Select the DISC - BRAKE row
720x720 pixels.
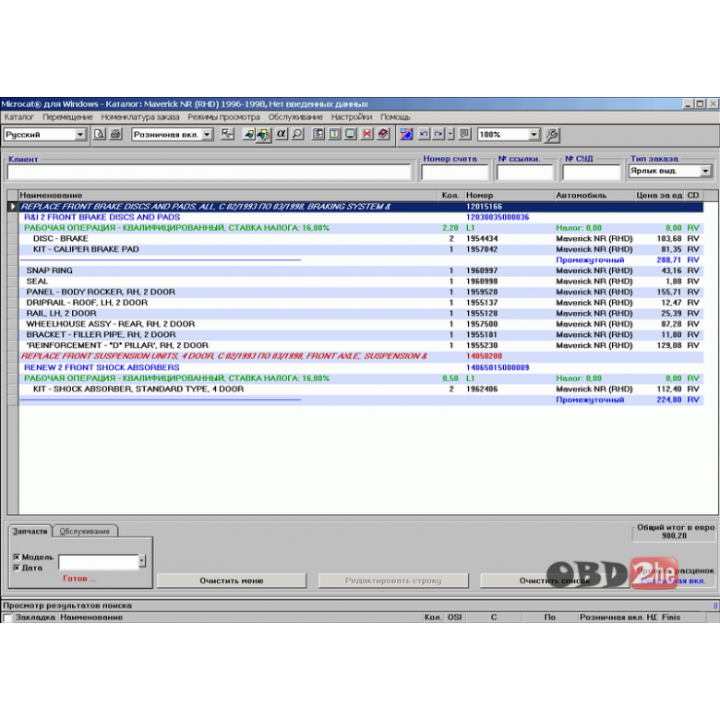pos(361,239)
